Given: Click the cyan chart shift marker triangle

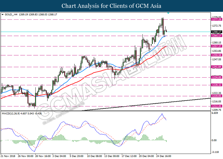Looking at the screenshot, I should [x=168, y=13].
